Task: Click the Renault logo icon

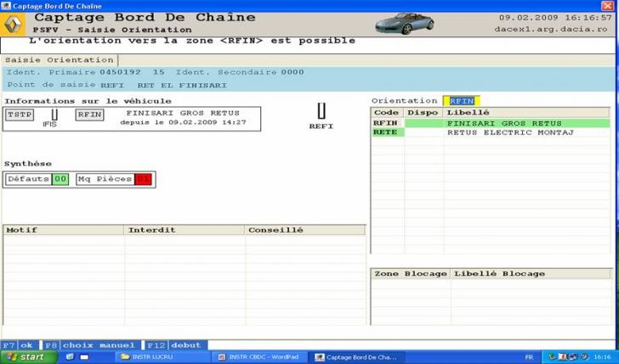Action: [13, 25]
